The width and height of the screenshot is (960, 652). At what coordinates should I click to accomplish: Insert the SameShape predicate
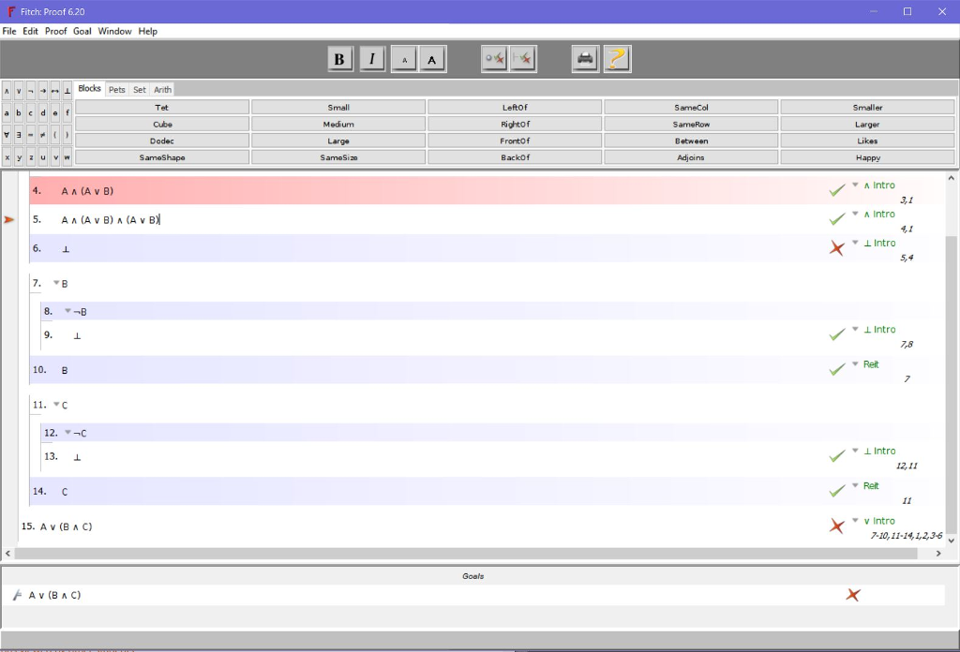(162, 157)
